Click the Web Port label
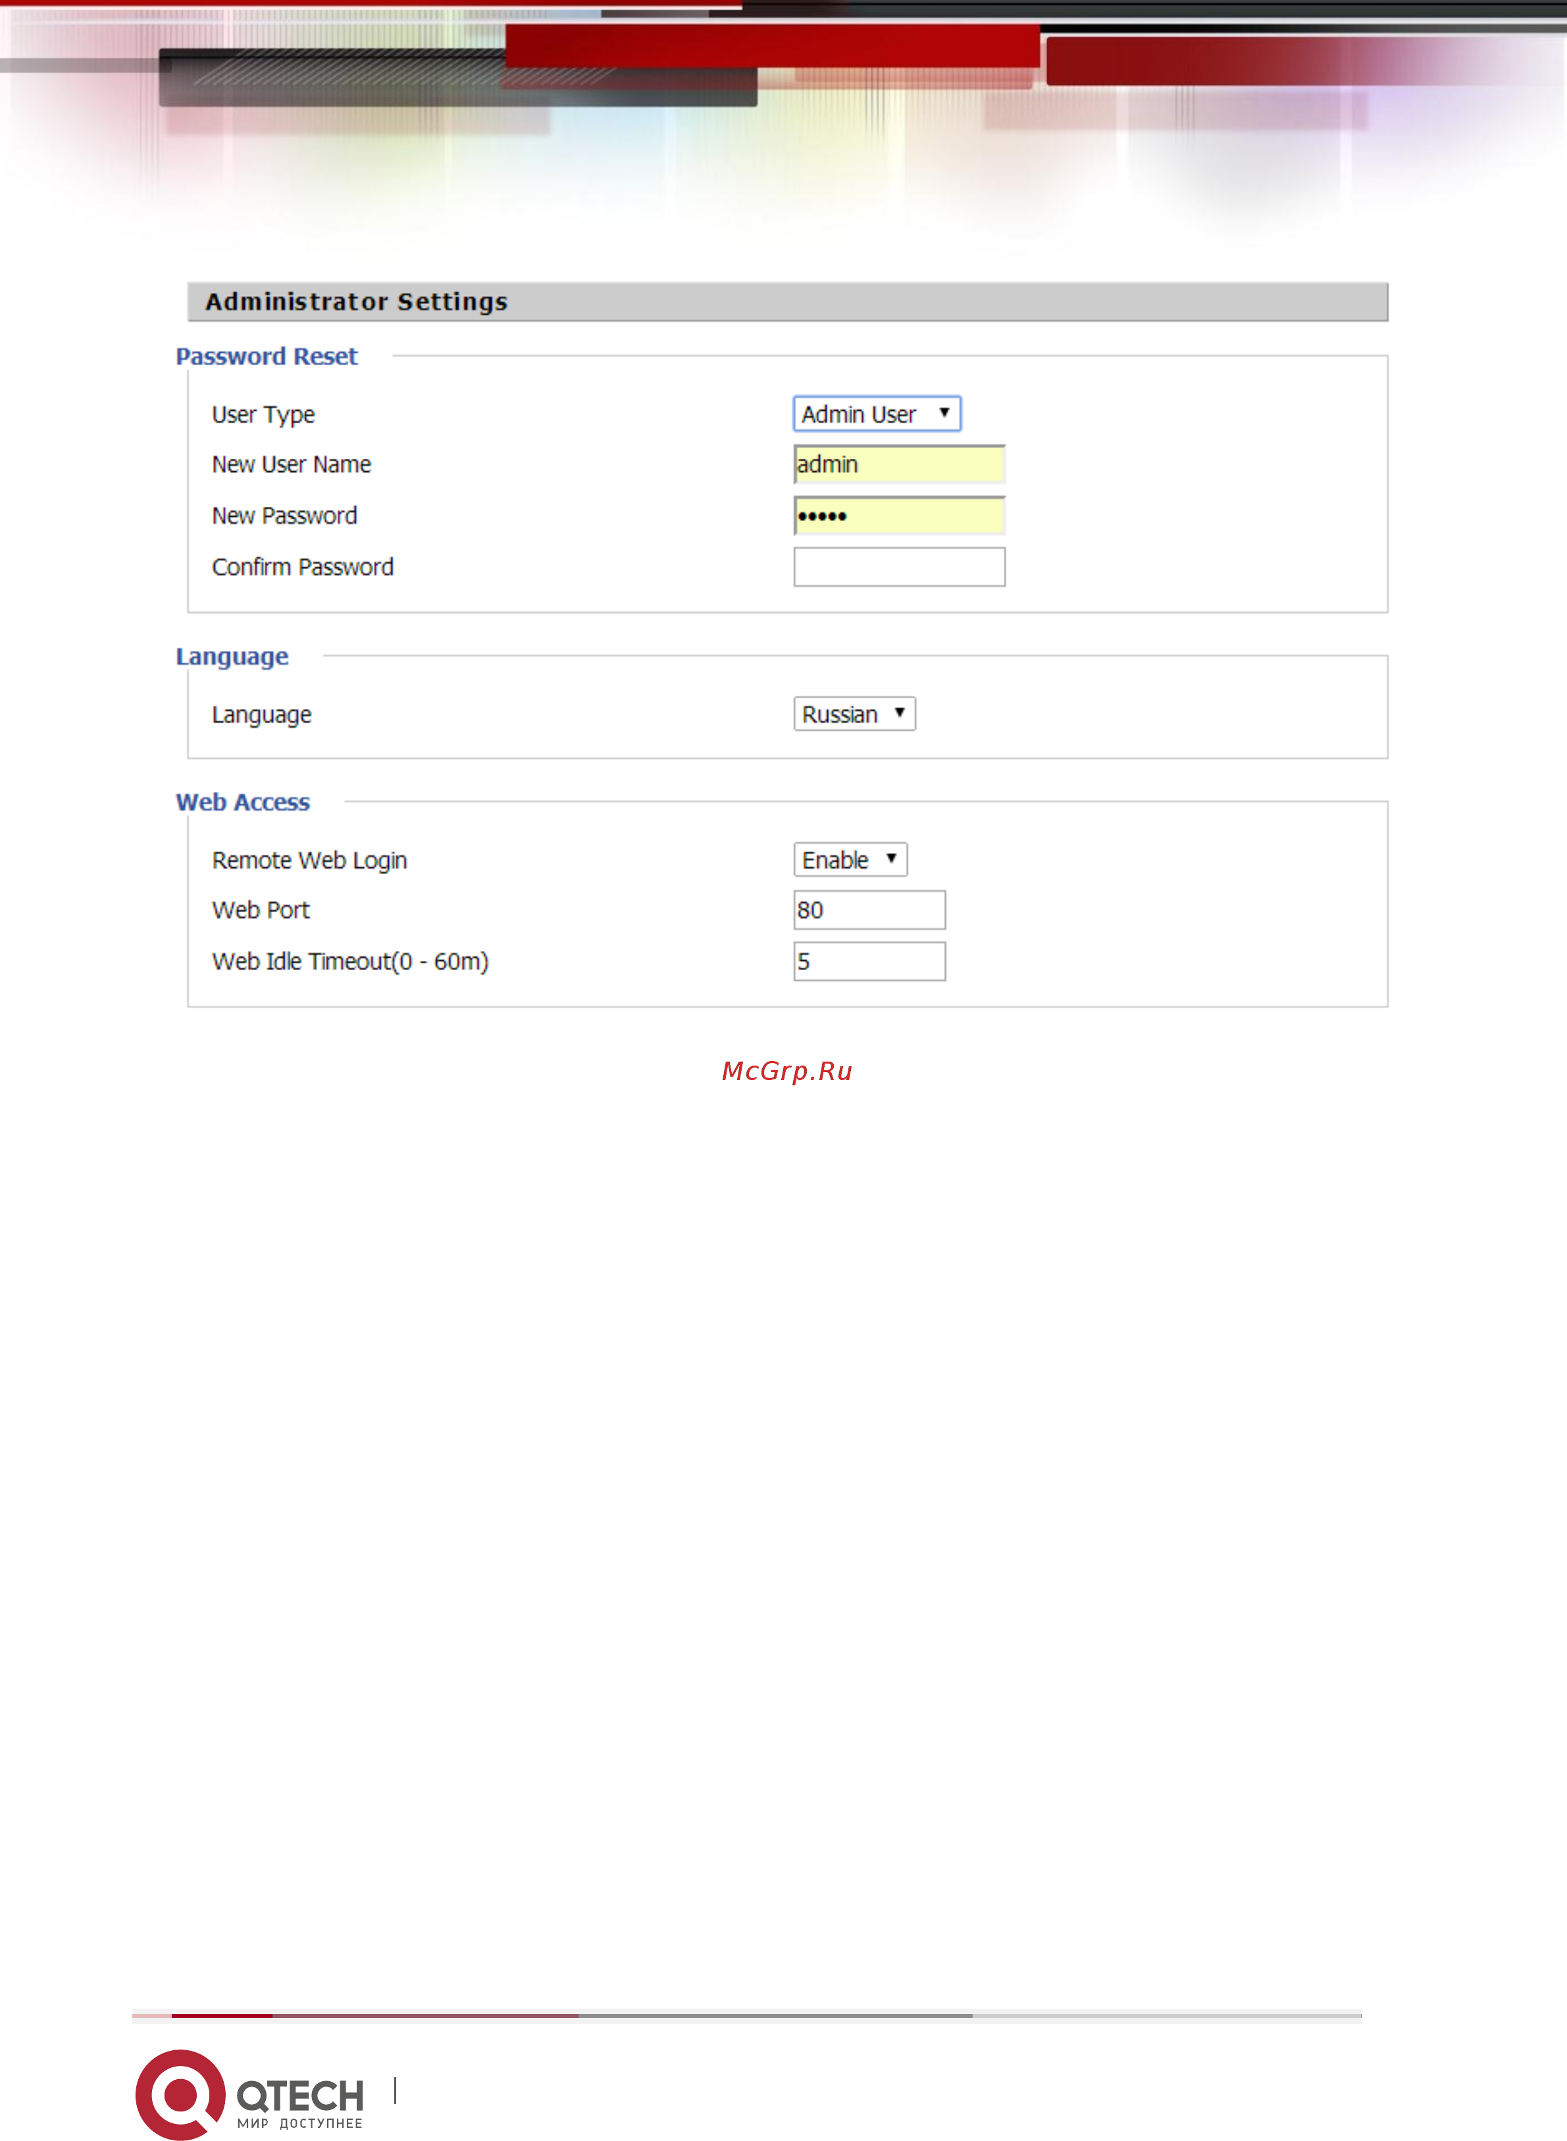 click(261, 910)
